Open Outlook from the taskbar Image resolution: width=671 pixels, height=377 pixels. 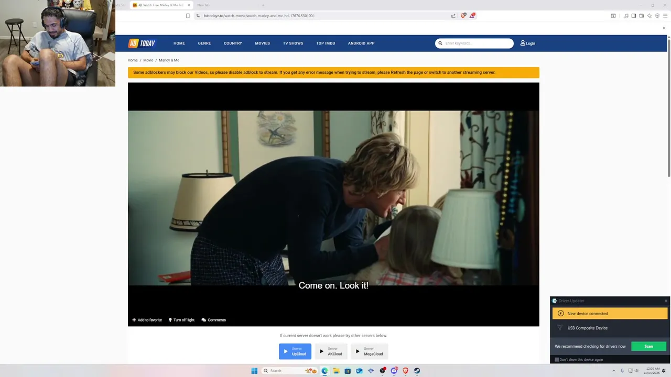(359, 371)
